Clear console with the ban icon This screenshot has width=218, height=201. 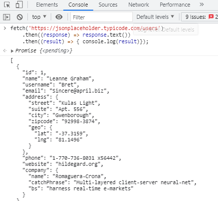(20, 17)
